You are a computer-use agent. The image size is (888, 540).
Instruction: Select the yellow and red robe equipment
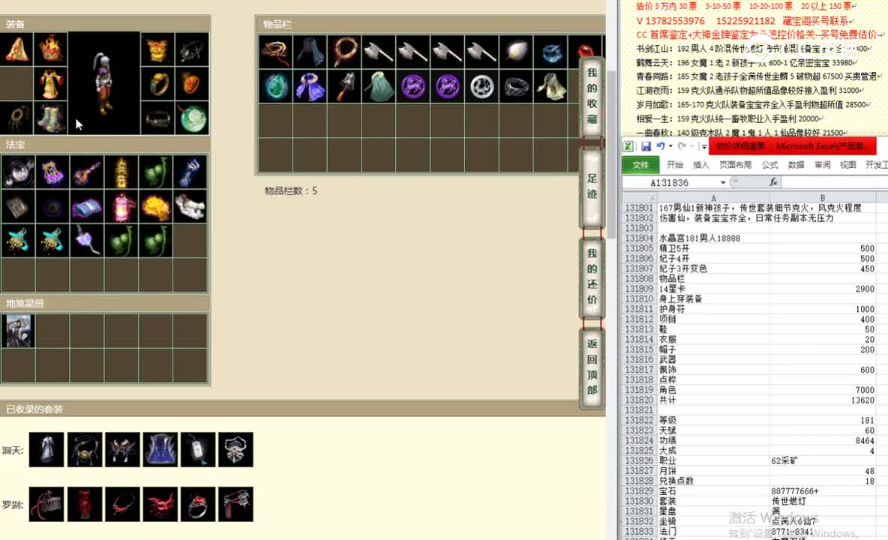(51, 84)
